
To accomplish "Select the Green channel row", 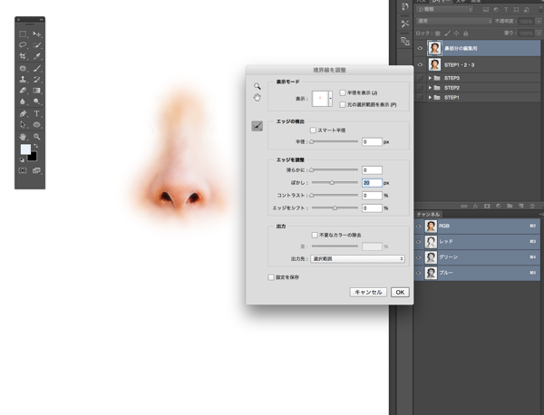I will coord(478,257).
